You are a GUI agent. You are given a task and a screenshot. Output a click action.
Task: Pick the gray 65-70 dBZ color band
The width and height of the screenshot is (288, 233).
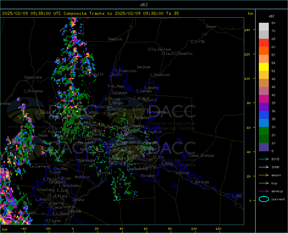[264, 35]
